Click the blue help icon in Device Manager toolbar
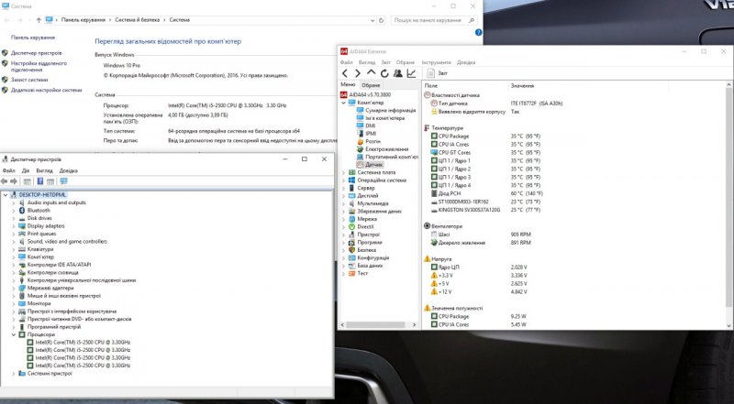This screenshot has height=404, width=734. click(x=39, y=181)
